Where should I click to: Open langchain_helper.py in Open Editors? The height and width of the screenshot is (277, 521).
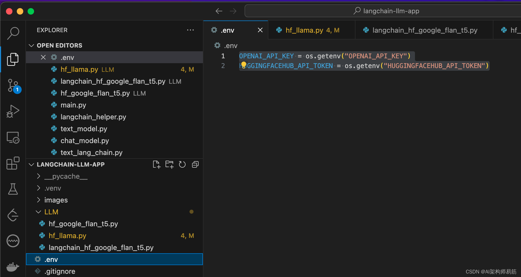(x=114, y=117)
